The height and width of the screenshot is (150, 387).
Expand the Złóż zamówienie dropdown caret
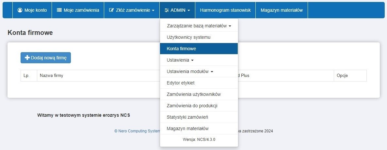pyautogui.click(x=153, y=10)
